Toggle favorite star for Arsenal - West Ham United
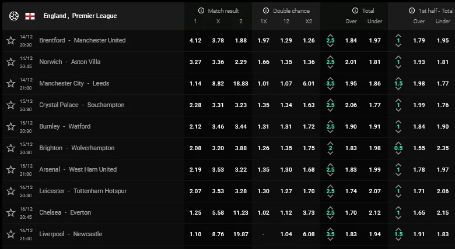 (x=10, y=170)
